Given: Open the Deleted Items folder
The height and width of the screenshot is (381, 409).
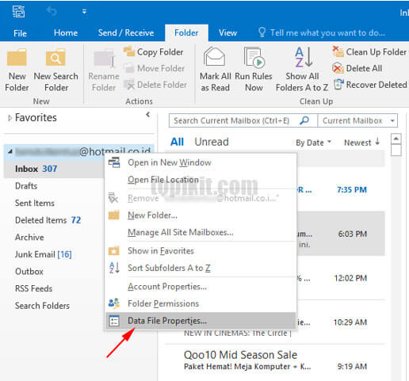Looking at the screenshot, I should (48, 220).
